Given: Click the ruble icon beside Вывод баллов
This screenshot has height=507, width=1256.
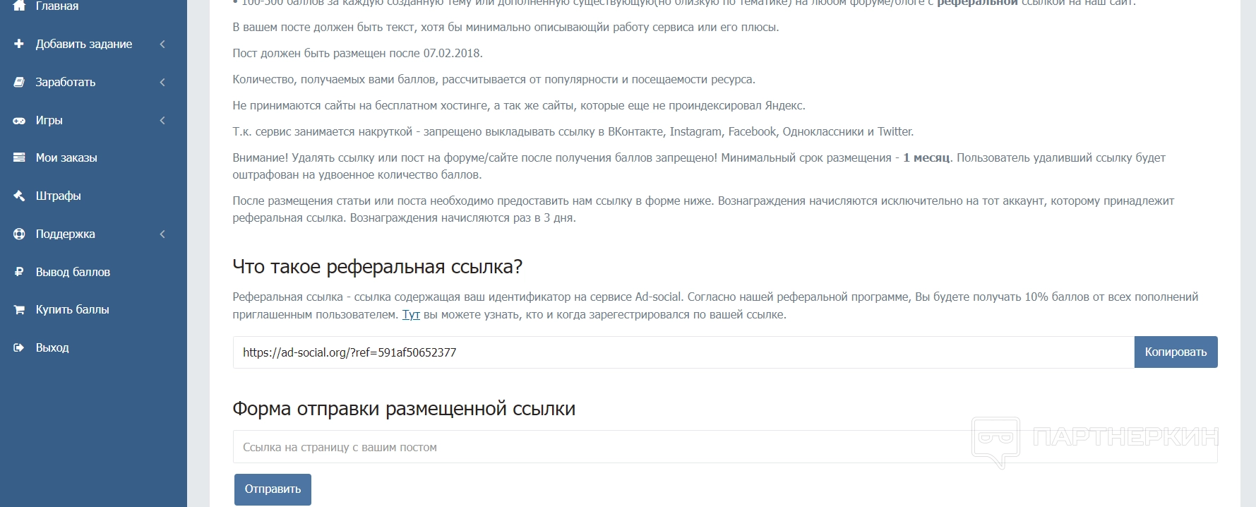Looking at the screenshot, I should click(x=19, y=272).
